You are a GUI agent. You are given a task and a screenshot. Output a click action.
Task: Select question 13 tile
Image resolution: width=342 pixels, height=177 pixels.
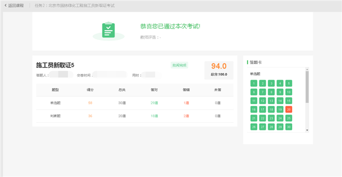point(271,101)
